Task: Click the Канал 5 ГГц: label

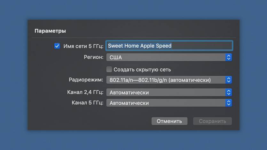Action: pyautogui.click(x=88, y=103)
